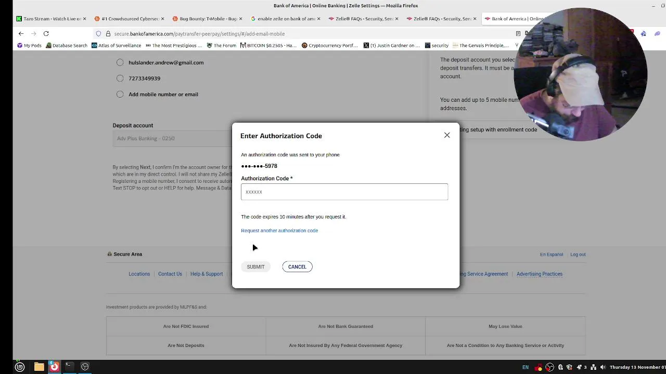This screenshot has width=666, height=374.
Task: Click the Log out link
Action: point(578,255)
